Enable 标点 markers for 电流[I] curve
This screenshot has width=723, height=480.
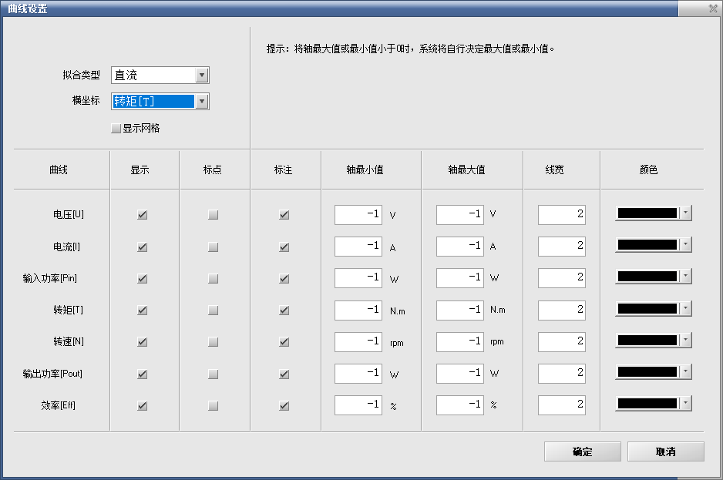[213, 247]
